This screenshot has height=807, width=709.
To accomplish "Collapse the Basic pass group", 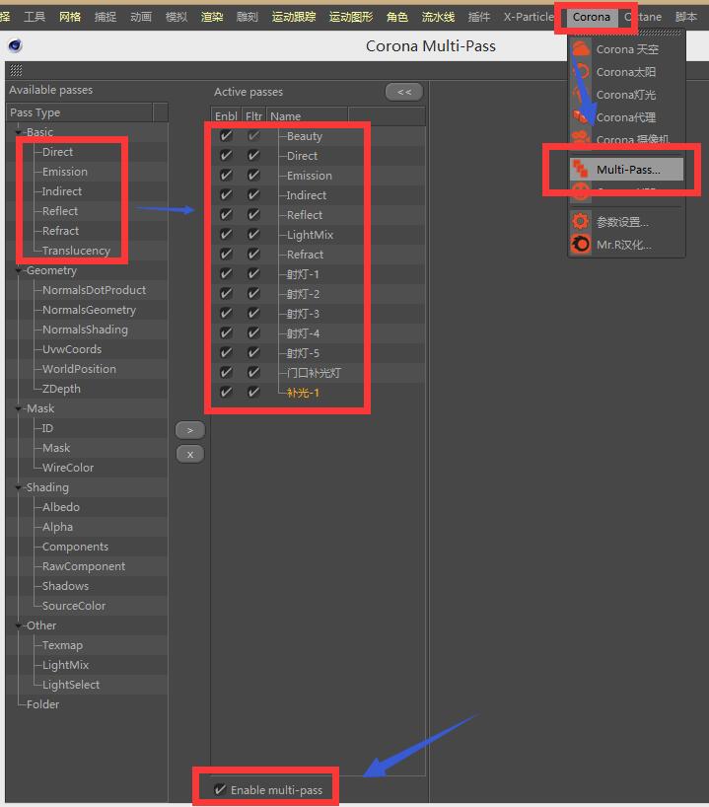I will [x=19, y=132].
